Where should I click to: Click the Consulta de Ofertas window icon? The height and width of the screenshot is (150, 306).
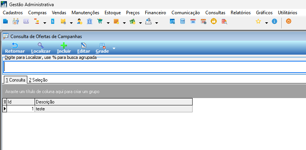6,36
